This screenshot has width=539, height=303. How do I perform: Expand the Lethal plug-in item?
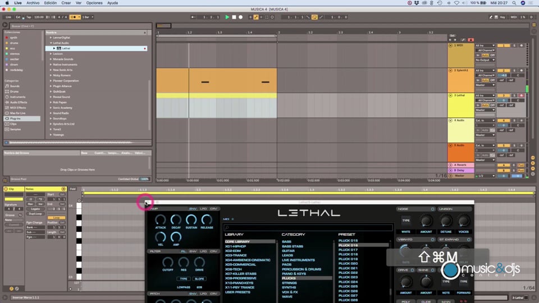coord(54,48)
